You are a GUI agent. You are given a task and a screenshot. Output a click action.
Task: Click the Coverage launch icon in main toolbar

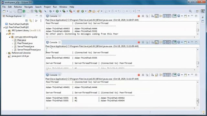coord(64,11)
